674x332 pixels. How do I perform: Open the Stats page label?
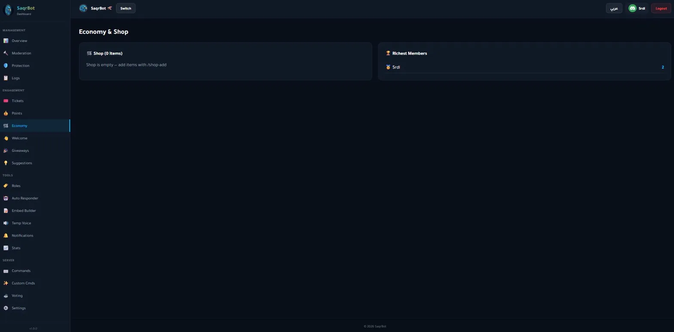coord(16,248)
